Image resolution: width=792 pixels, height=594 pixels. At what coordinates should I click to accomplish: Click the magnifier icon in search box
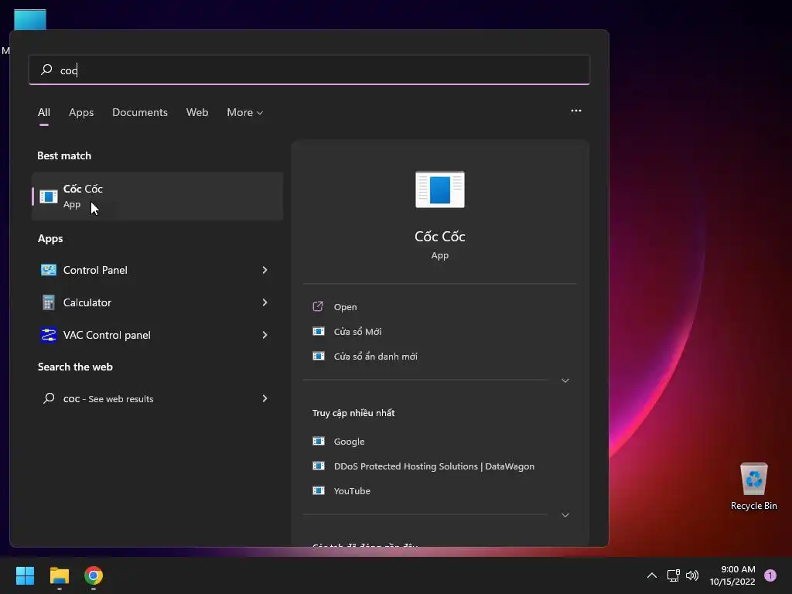tap(46, 69)
